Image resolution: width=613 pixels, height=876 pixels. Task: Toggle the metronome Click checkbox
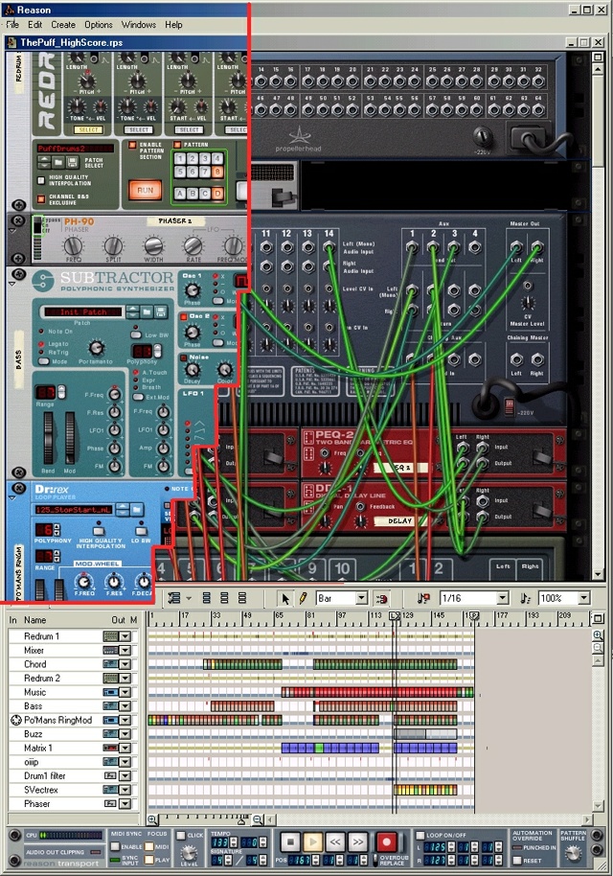(x=181, y=835)
